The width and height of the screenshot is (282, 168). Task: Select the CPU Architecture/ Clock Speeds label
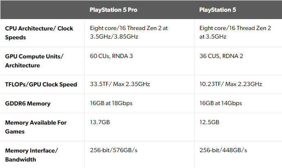coord(39,33)
